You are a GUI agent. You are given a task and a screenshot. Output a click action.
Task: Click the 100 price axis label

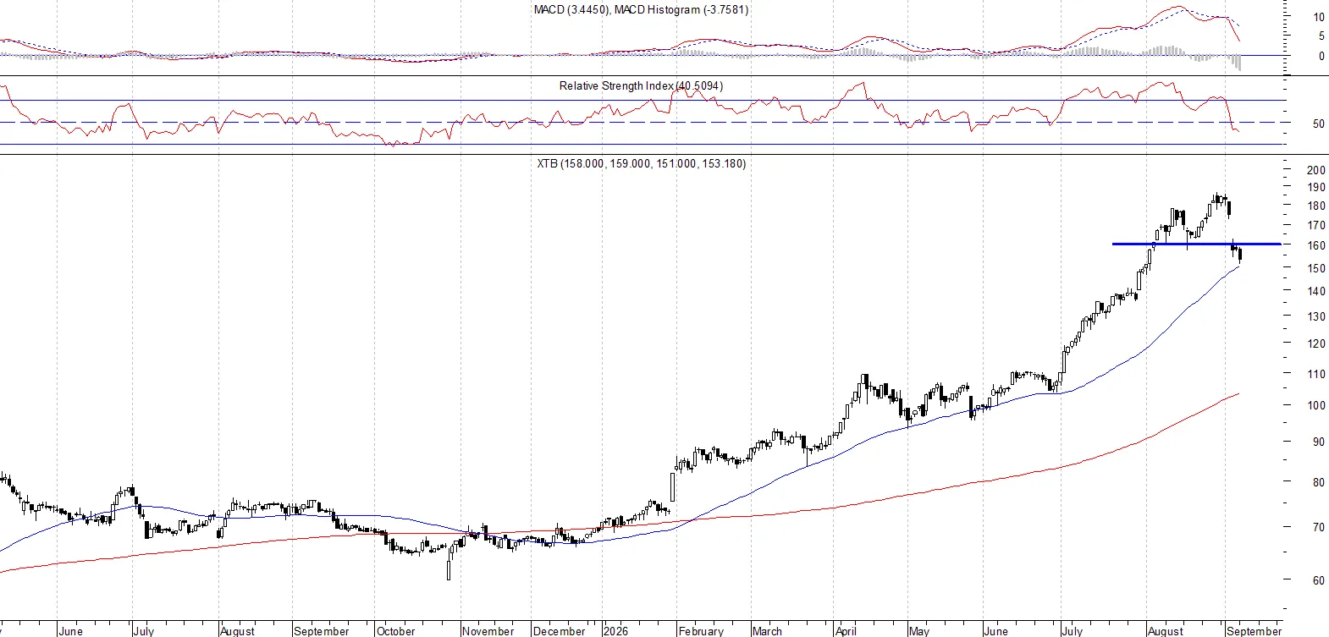(x=1316, y=405)
